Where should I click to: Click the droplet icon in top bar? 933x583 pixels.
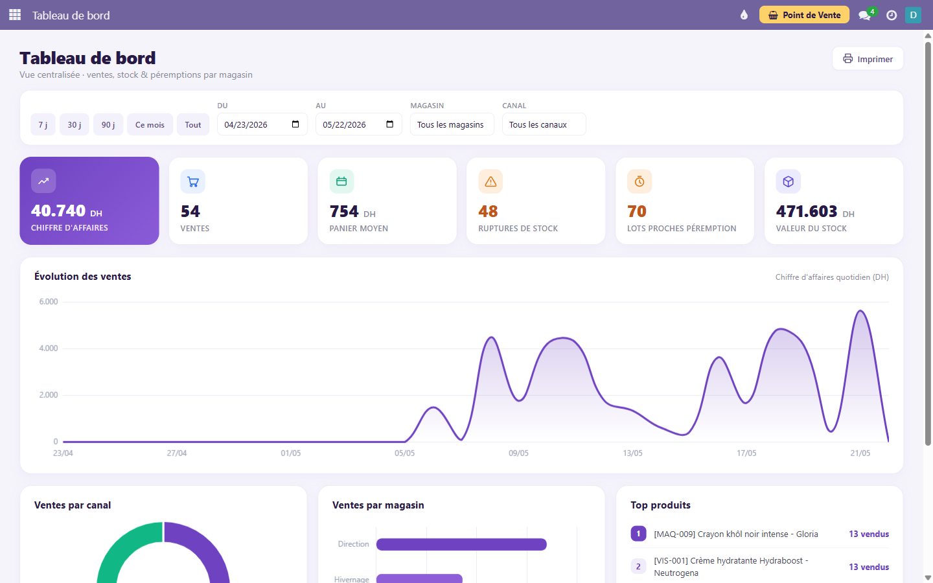point(744,15)
